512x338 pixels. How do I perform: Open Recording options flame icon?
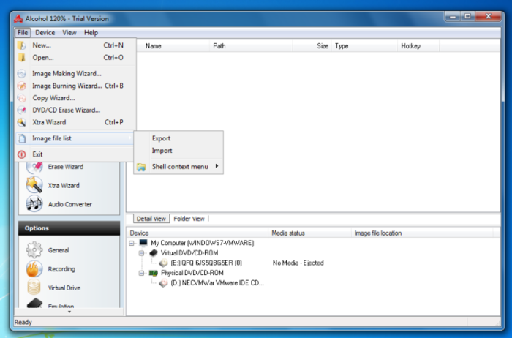coord(34,268)
